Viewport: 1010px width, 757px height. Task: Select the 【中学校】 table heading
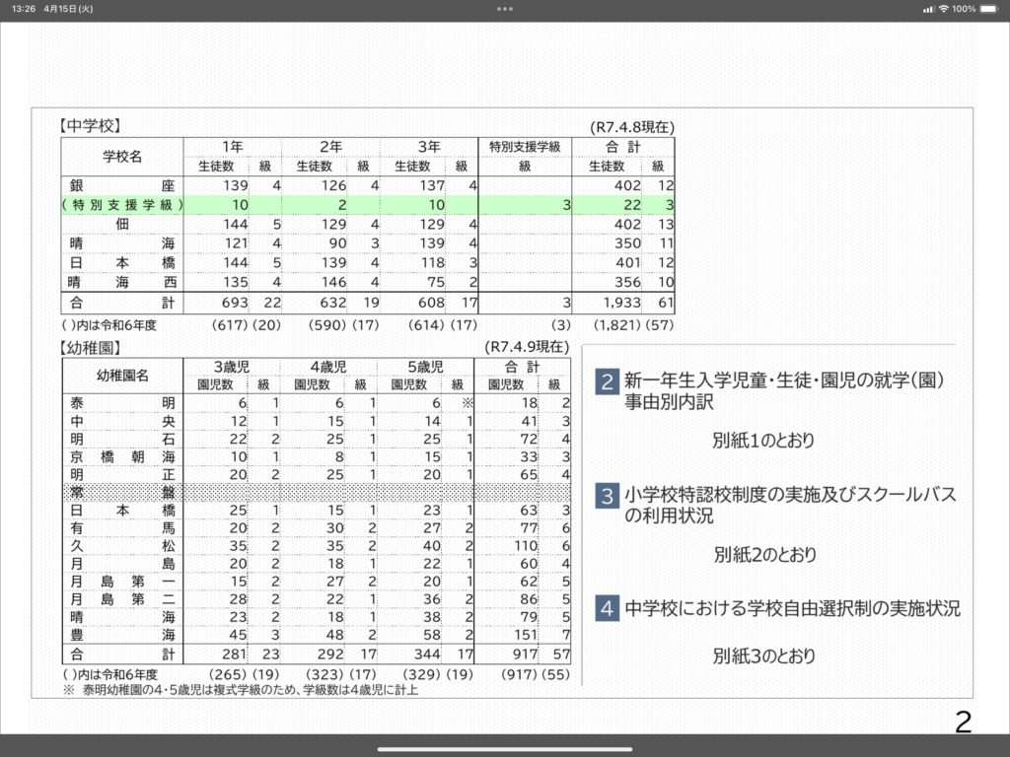pyautogui.click(x=91, y=126)
